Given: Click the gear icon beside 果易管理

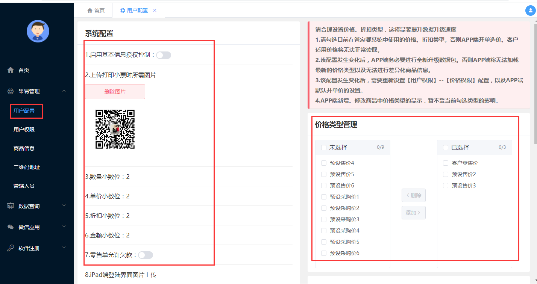Looking at the screenshot, I should click(x=11, y=91).
